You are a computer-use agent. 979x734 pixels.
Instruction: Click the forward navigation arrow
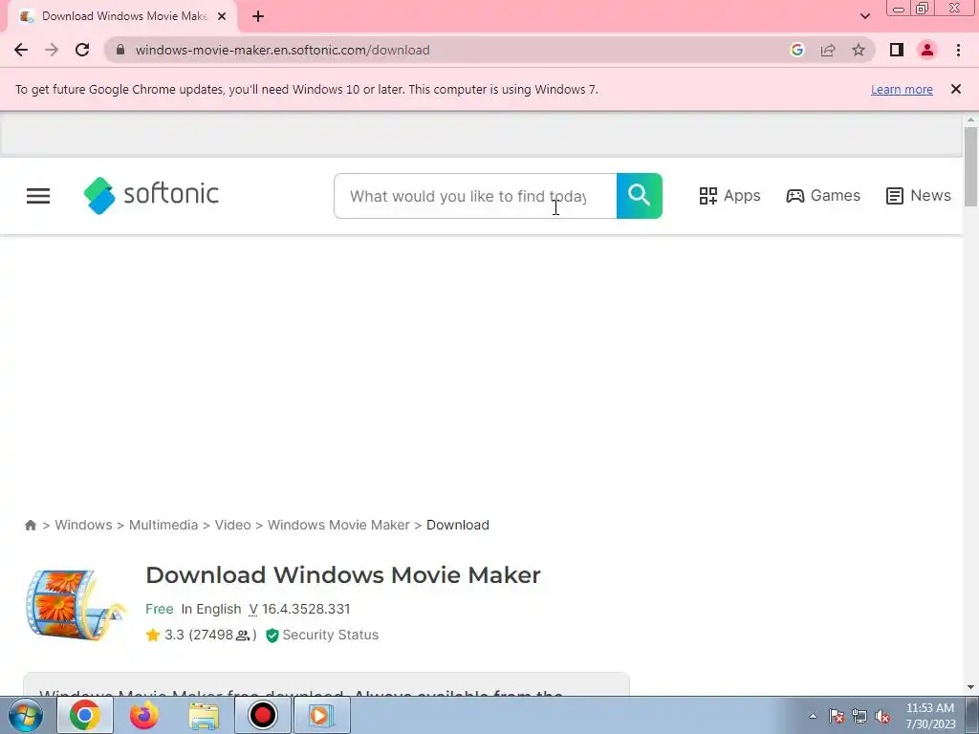pyautogui.click(x=52, y=50)
